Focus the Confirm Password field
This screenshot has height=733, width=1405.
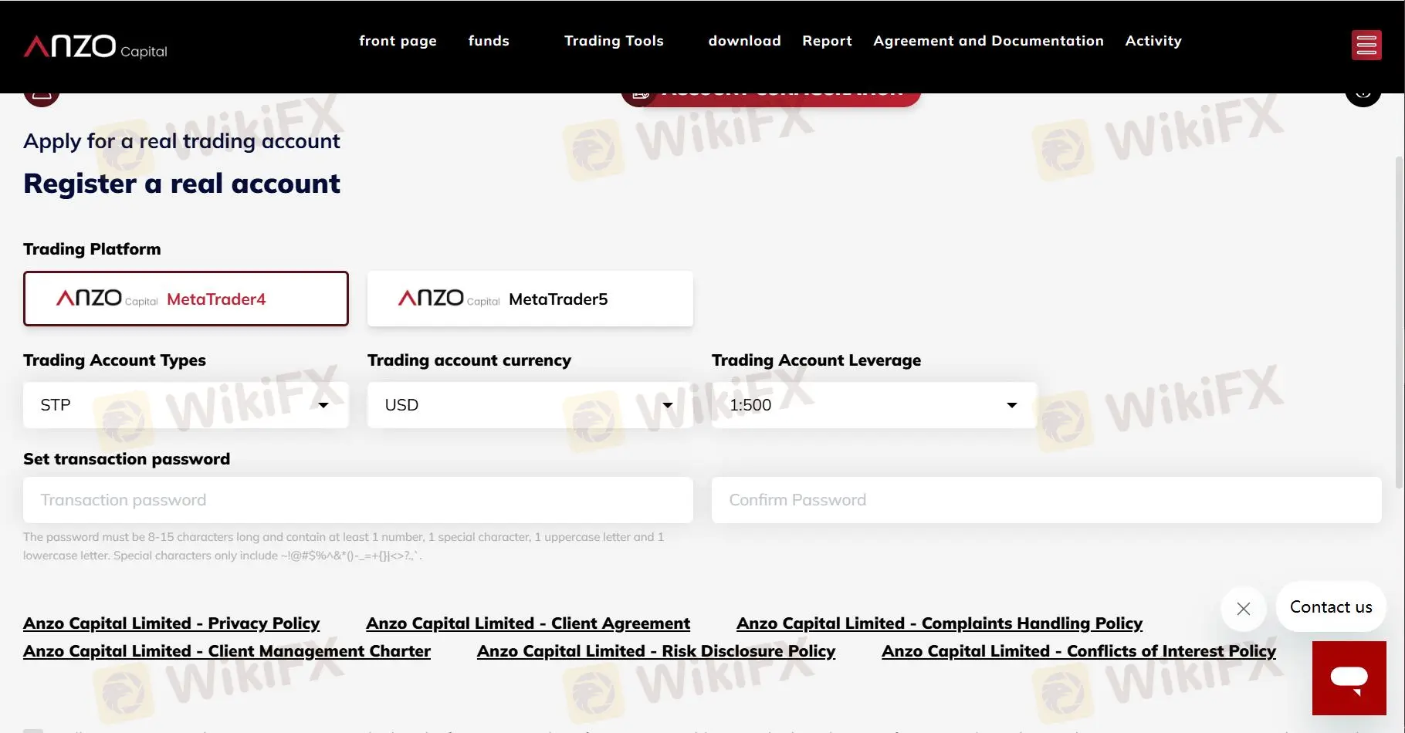(x=1046, y=500)
